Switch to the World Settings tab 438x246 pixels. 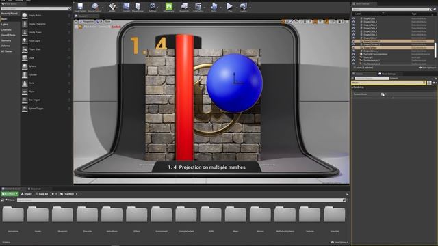pyautogui.click(x=387, y=74)
